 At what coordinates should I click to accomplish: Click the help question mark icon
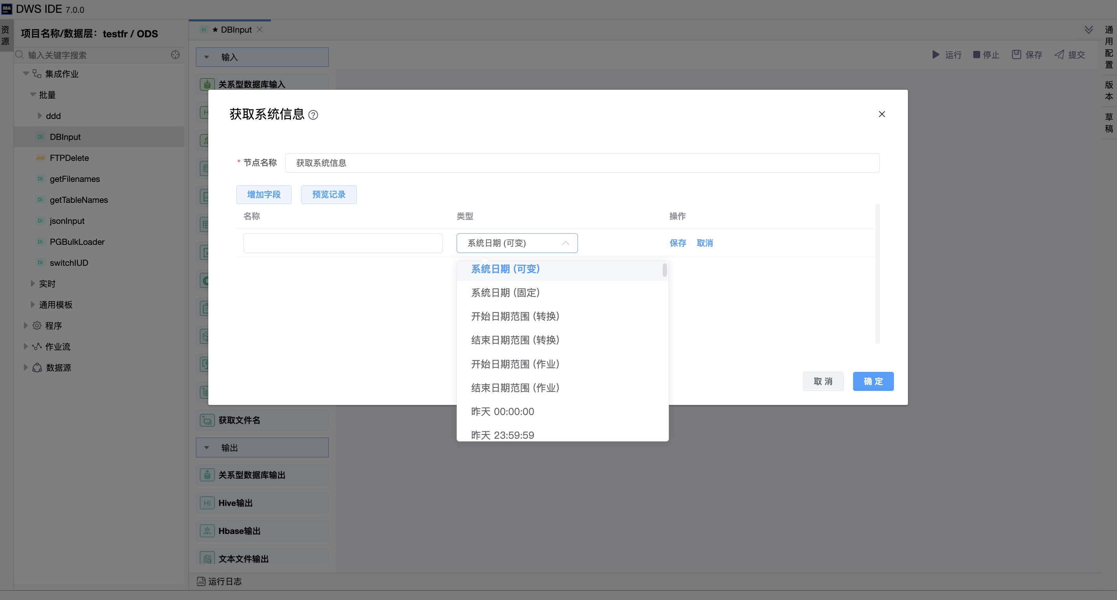313,115
